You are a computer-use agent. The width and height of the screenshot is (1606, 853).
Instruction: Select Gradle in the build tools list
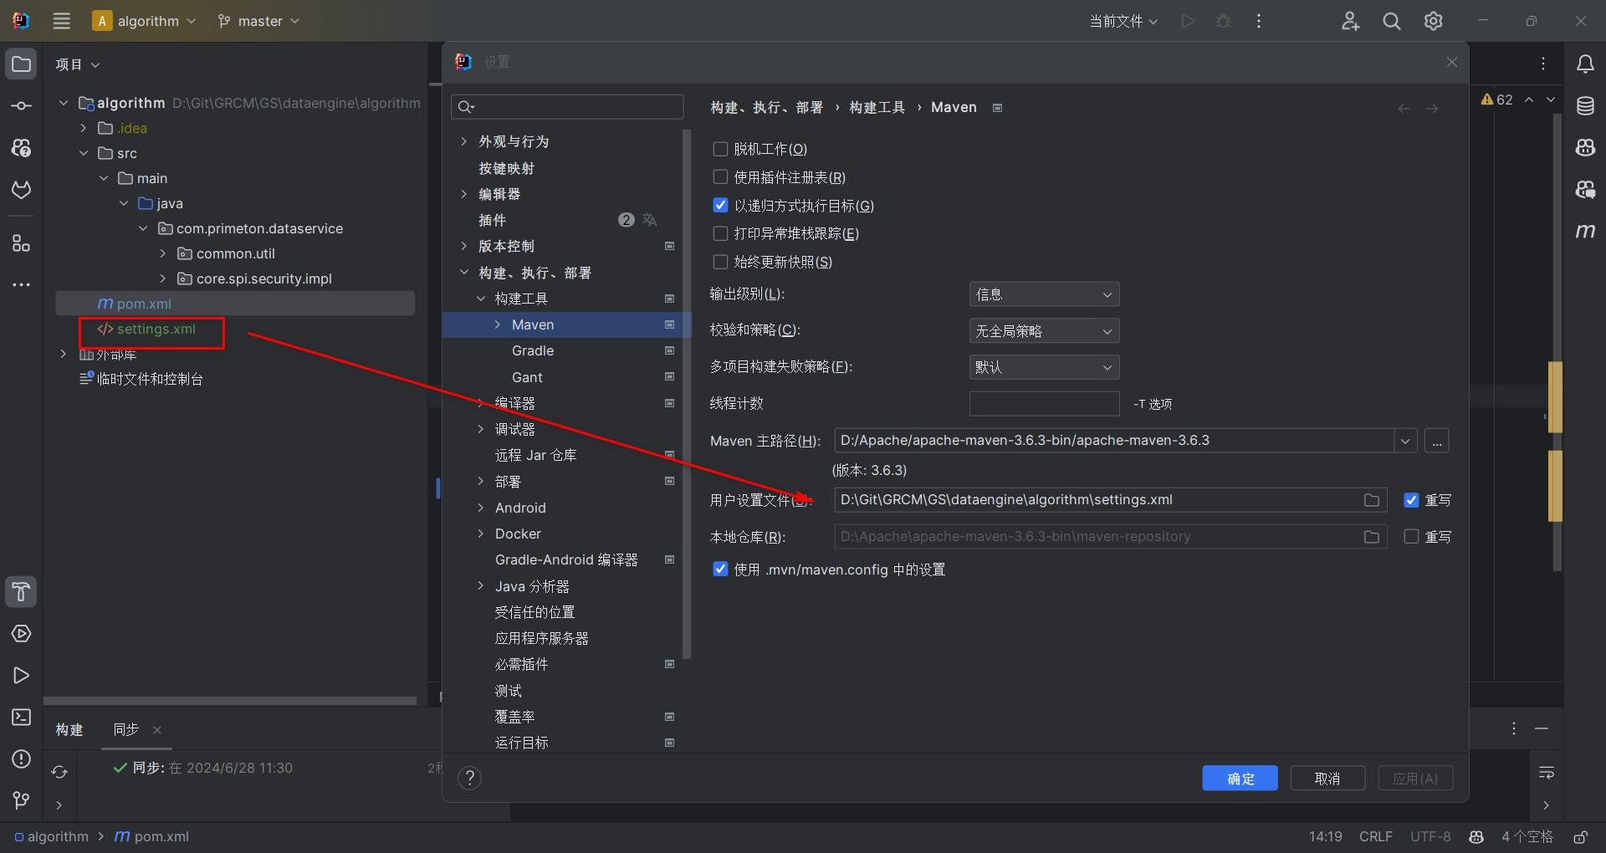(x=532, y=350)
